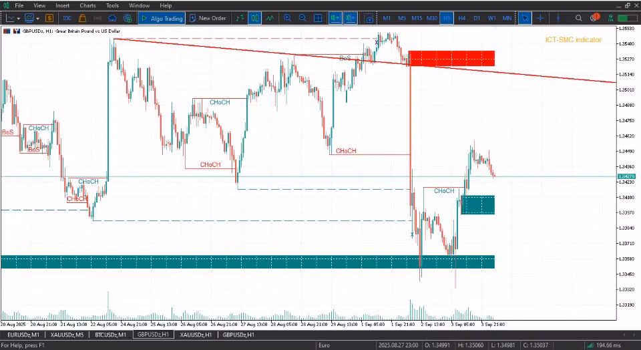The width and height of the screenshot is (641, 350).
Task: Click the red supply zone rectangle
Action: 451,58
